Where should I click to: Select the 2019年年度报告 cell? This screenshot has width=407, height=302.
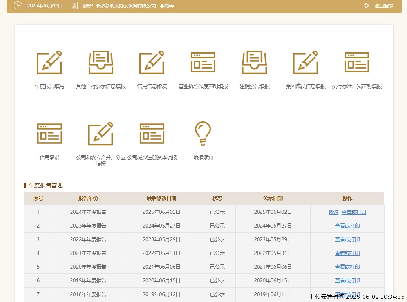pos(88,280)
